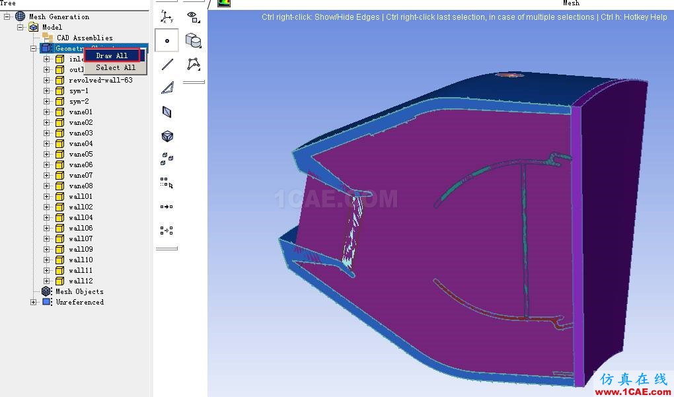The width and height of the screenshot is (674, 397).
Task: Select vane06 in the tree
Action: click(x=81, y=164)
